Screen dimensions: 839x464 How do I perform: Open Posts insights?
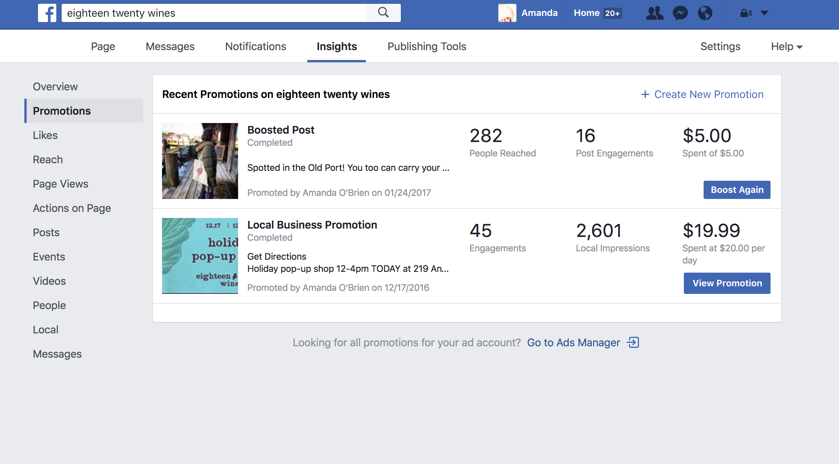[x=46, y=232]
